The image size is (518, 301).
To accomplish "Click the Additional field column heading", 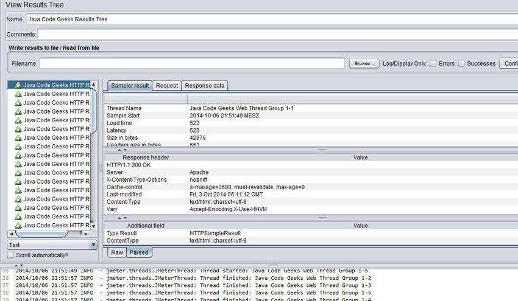I will (x=146, y=226).
